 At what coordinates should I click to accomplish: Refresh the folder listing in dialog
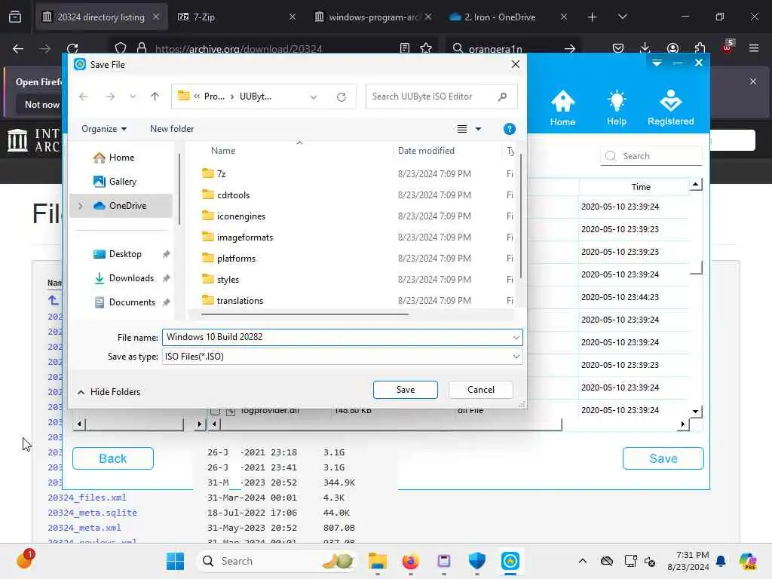click(x=341, y=96)
